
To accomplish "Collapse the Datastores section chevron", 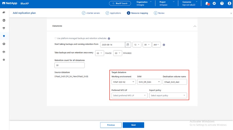I will (195, 26).
